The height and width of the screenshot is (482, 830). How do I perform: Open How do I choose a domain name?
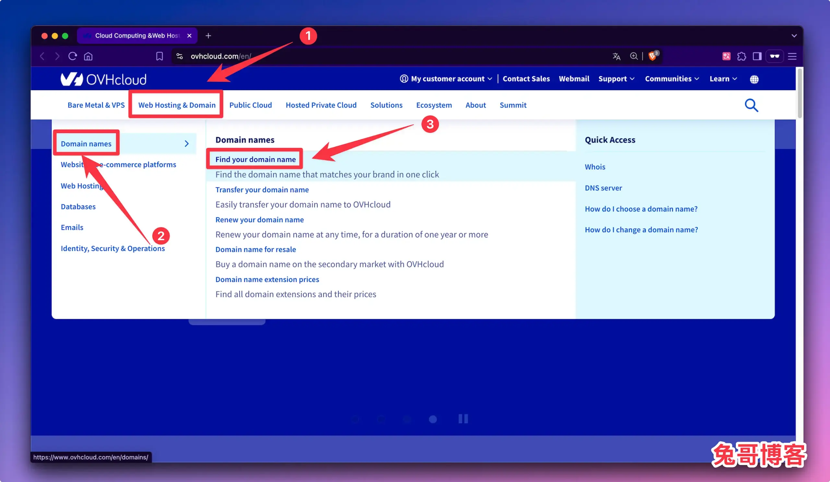coord(641,209)
